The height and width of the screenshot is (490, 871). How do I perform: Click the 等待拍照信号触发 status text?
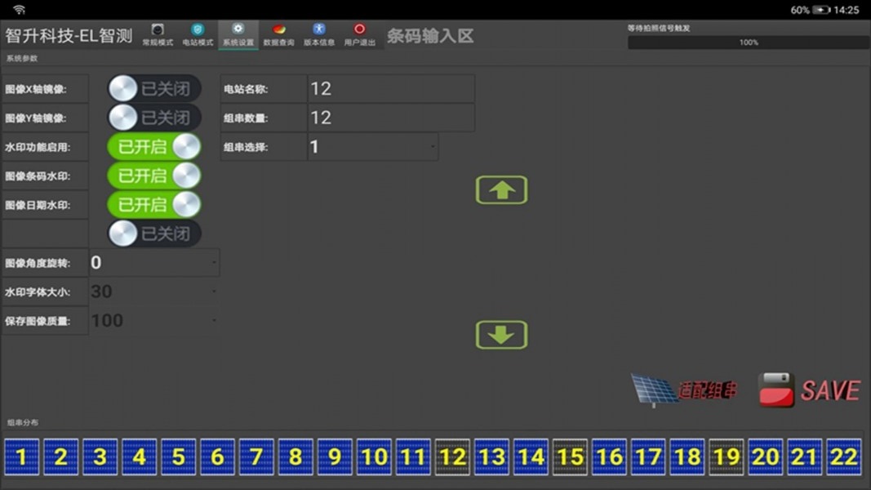658,28
